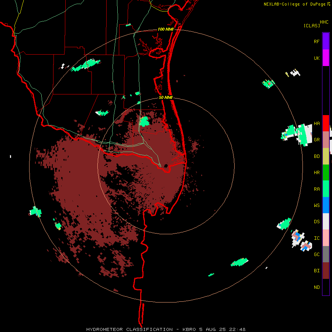The image size is (332, 332).
Task: Click the BI legend label
Action: pyautogui.click(x=317, y=271)
